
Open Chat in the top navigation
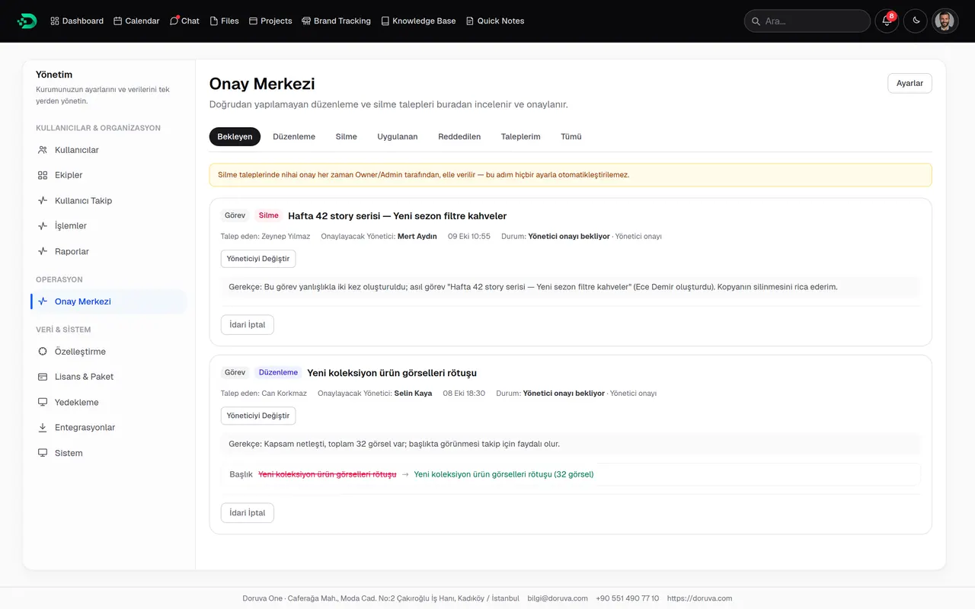pyautogui.click(x=184, y=21)
